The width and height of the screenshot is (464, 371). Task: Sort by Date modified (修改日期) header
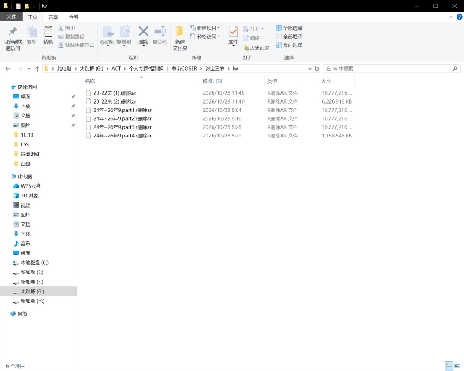pyautogui.click(x=212, y=81)
